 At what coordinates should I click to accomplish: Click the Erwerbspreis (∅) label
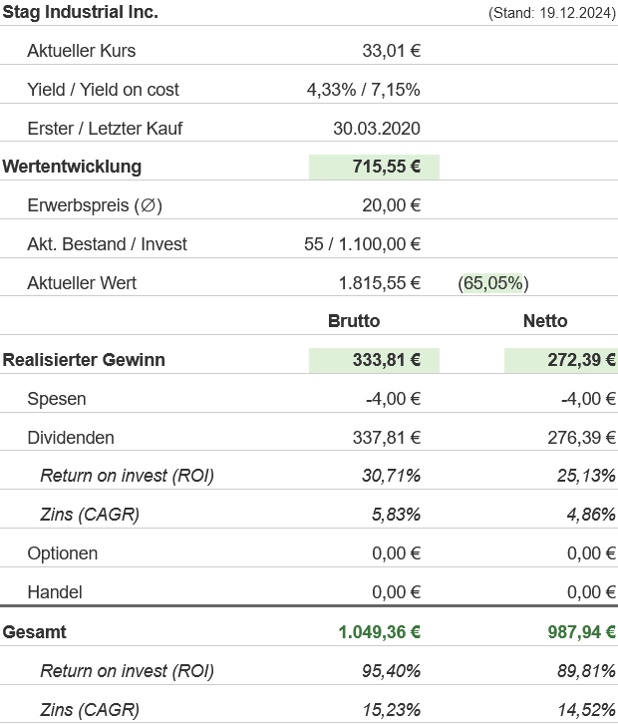click(x=95, y=205)
